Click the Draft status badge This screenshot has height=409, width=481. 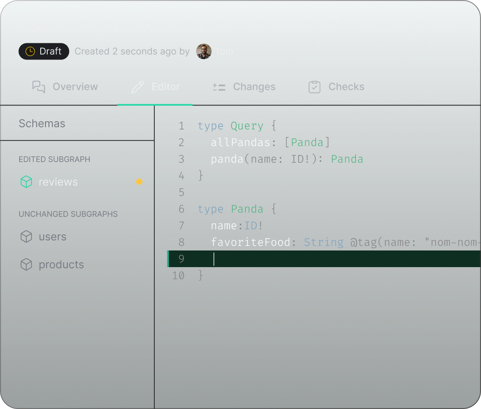[44, 51]
